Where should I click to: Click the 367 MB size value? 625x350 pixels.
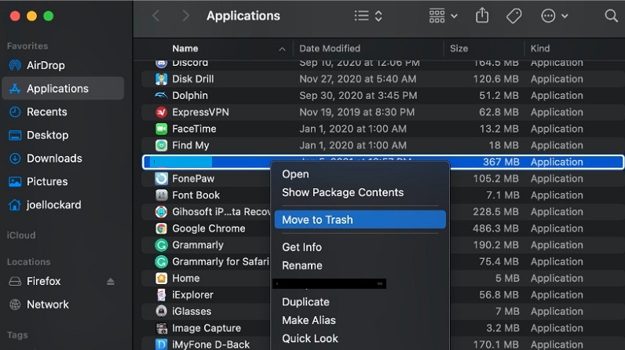tap(501, 162)
